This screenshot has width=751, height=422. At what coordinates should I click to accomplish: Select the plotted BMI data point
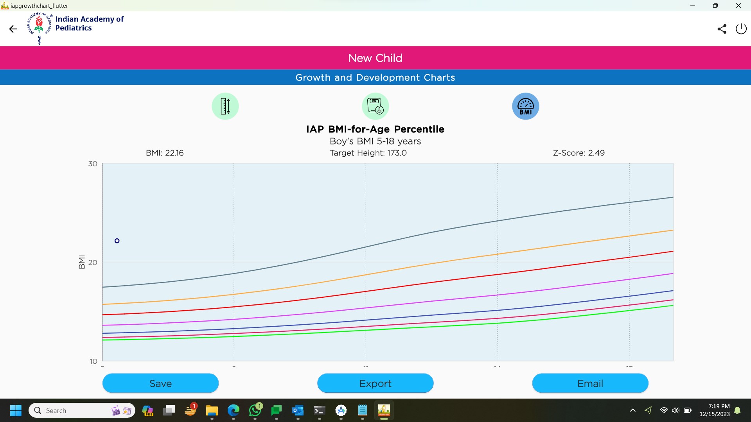pos(117,241)
